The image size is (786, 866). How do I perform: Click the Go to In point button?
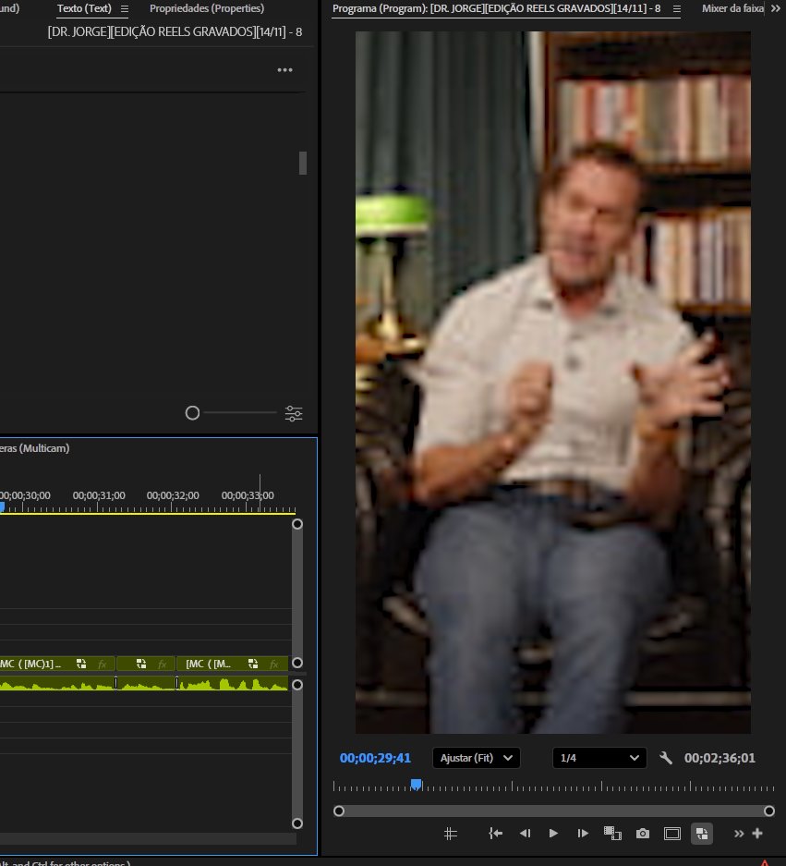(495, 834)
